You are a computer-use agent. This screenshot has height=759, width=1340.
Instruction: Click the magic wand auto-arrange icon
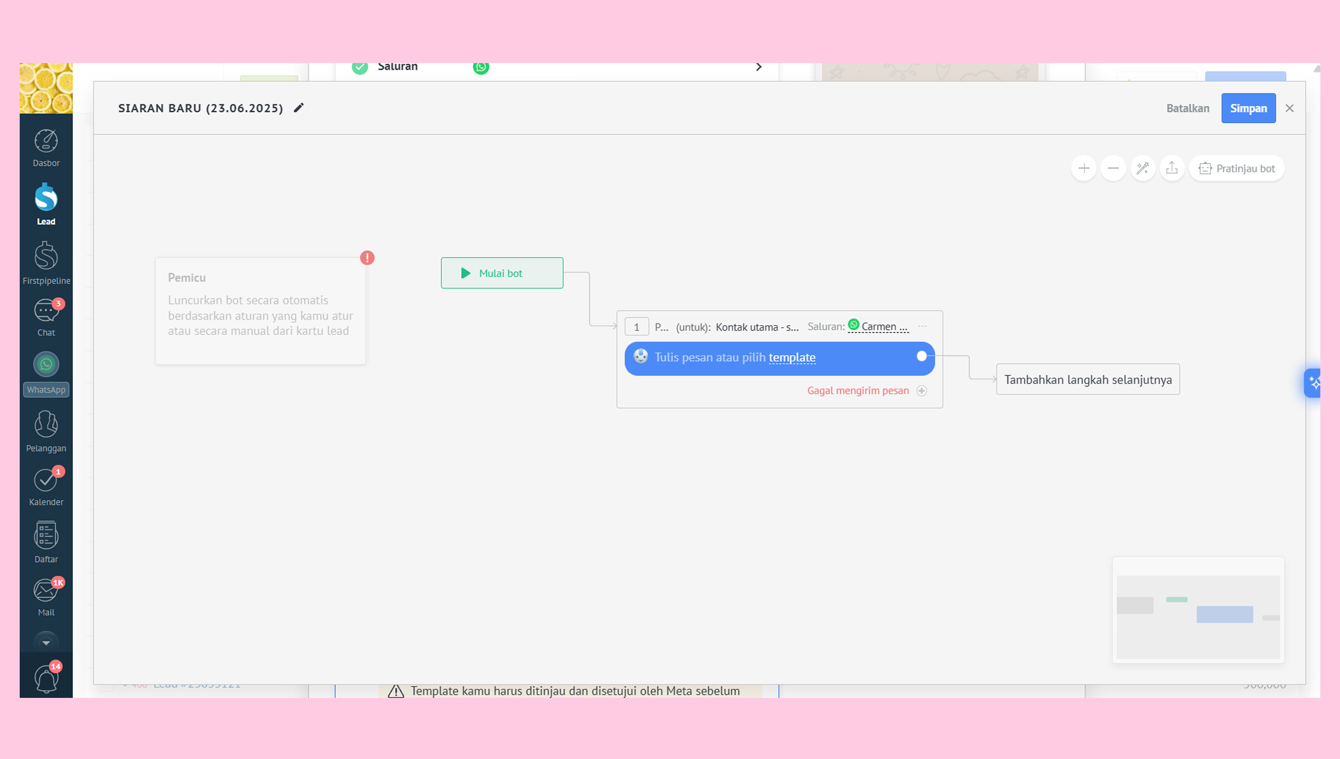pos(1142,169)
